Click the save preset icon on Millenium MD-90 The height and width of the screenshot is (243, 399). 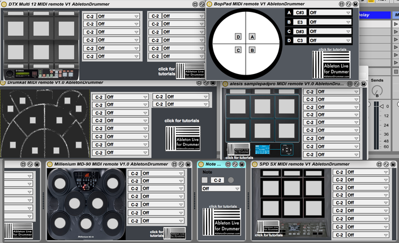(188, 164)
